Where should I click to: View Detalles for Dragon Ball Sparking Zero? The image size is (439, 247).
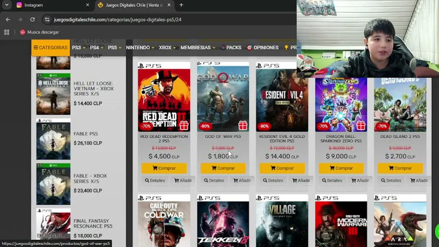point(332,180)
